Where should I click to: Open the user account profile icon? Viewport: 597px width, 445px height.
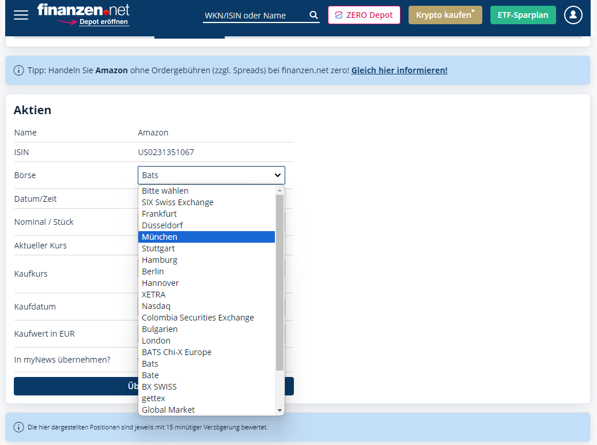coord(573,15)
